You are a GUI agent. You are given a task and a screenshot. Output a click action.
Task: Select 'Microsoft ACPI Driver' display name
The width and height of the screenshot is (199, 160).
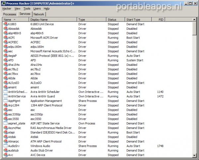(x=44, y=38)
